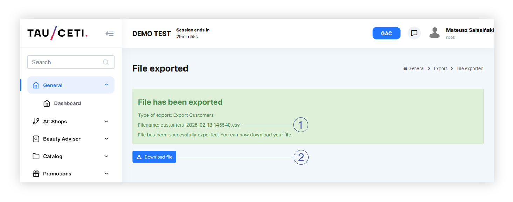This screenshot has width=513, height=202.
Task: Click the Tau Ceti logo
Action: point(57,33)
